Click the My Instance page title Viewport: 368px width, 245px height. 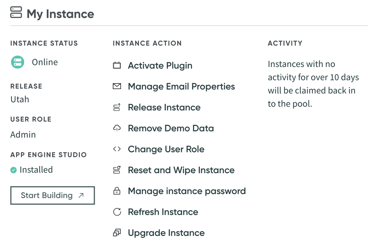tap(60, 14)
